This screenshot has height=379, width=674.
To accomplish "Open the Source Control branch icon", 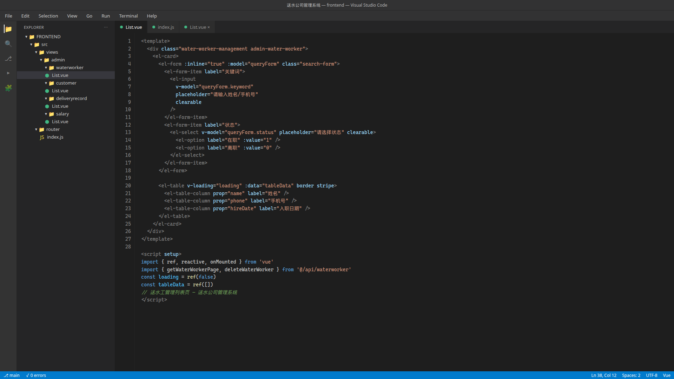I will 8,59.
